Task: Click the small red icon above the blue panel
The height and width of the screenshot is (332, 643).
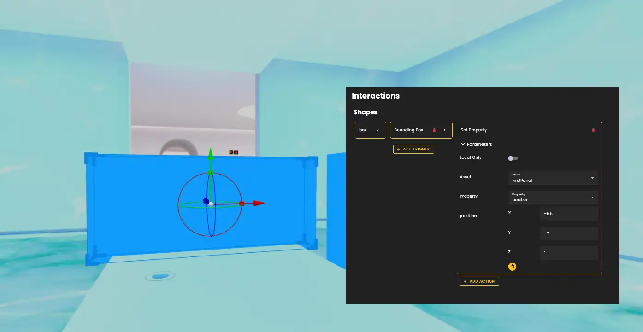Action: click(236, 152)
